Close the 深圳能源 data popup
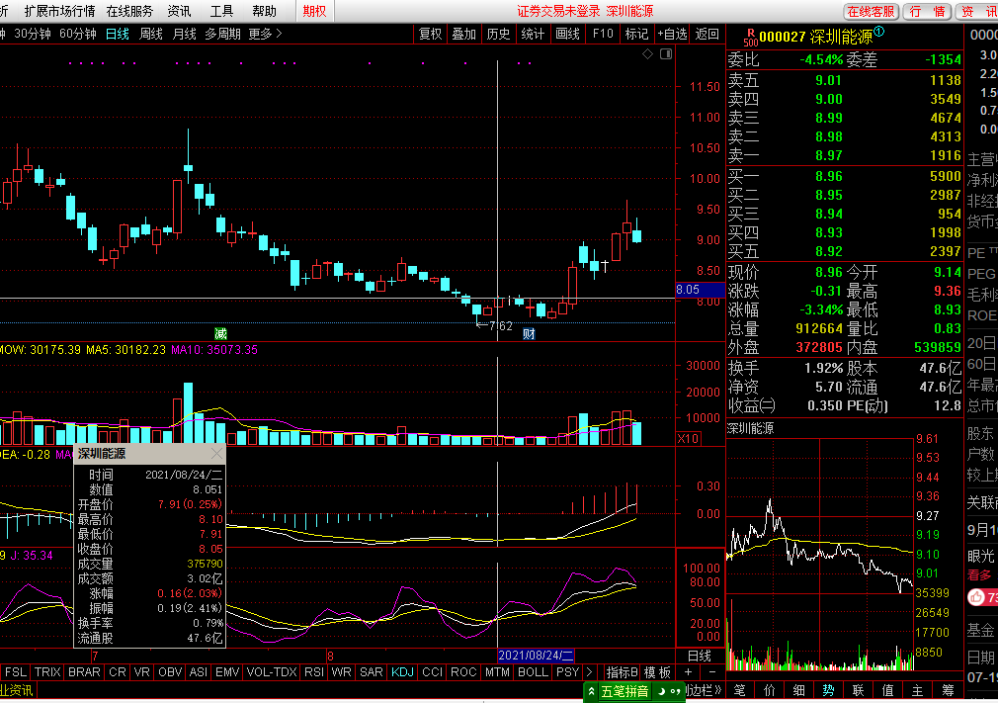The width and height of the screenshot is (998, 703). (x=216, y=454)
